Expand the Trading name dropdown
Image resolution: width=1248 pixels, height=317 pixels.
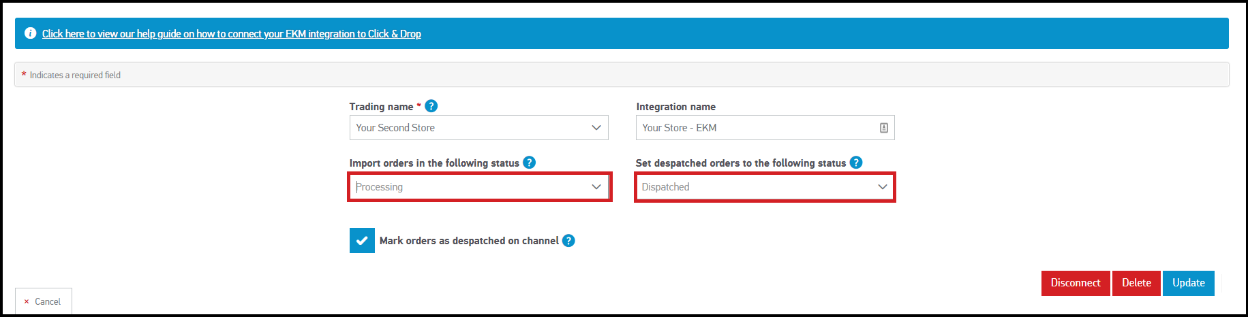click(x=478, y=128)
